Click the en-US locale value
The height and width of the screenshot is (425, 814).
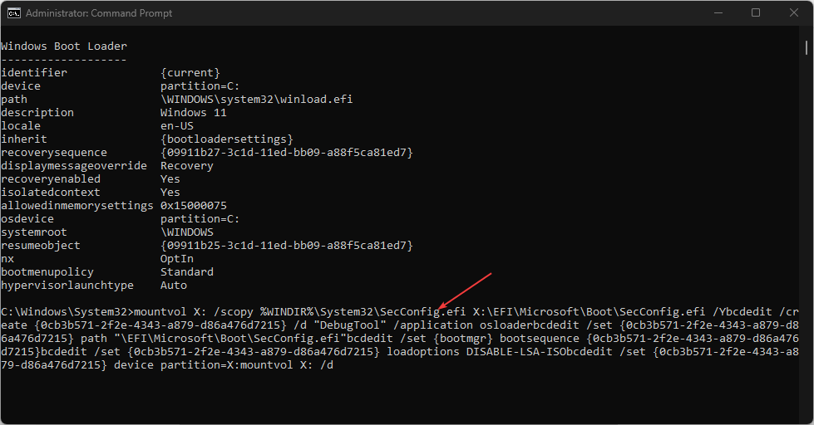176,126
